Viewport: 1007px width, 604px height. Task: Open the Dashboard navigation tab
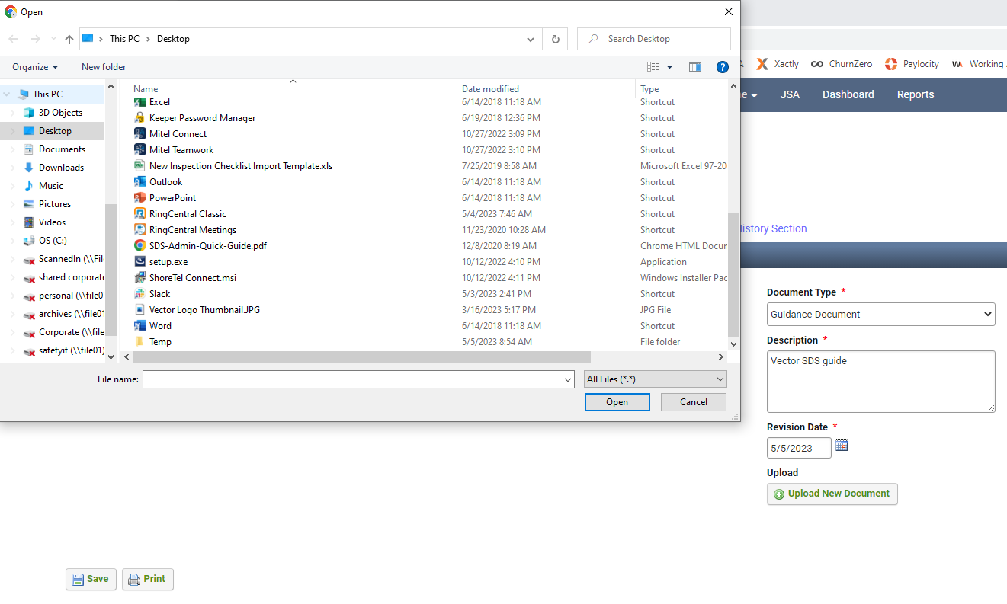tap(848, 94)
